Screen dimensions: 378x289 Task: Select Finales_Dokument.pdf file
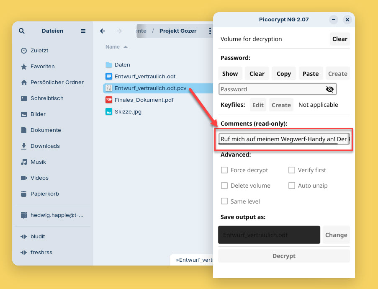tap(144, 100)
